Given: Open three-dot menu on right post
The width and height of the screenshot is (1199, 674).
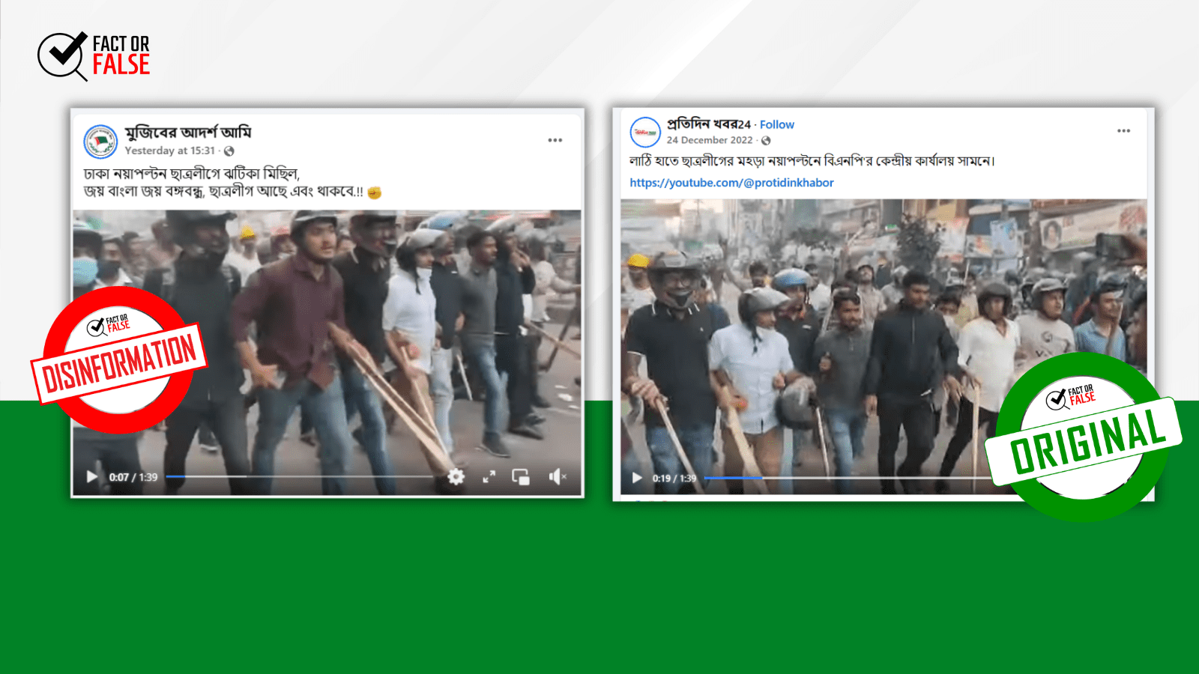Looking at the screenshot, I should point(1123,130).
